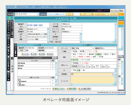Open the コール(手動) side tab with hand icon

[8, 62]
